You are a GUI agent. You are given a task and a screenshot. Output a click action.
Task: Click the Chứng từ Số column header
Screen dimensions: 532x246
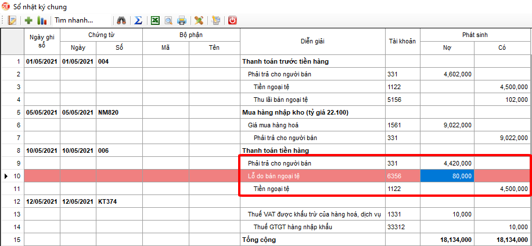(x=120, y=47)
